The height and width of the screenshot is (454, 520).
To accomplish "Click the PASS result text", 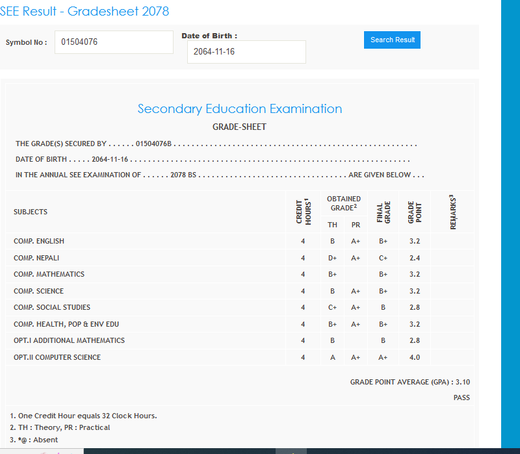I will pos(461,397).
